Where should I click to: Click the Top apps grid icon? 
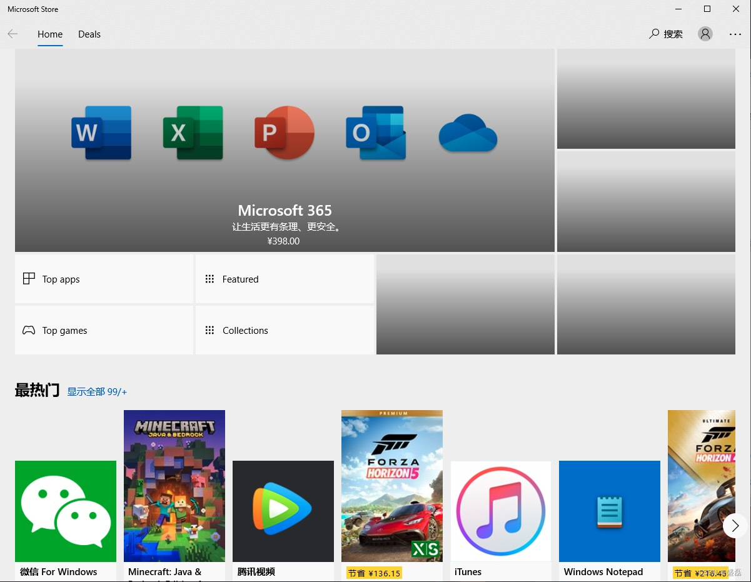pyautogui.click(x=29, y=279)
